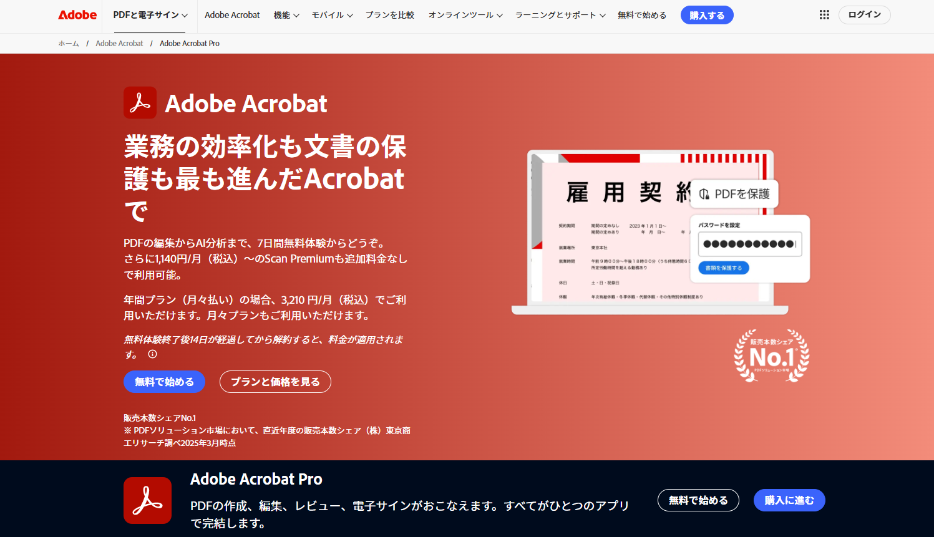Expand the 機能 dropdown menu
The width and height of the screenshot is (934, 537).
286,15
